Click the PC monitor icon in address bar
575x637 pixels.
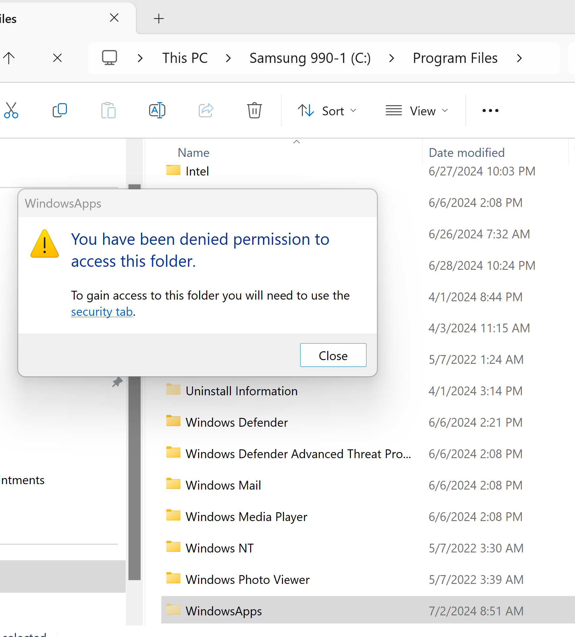point(110,58)
